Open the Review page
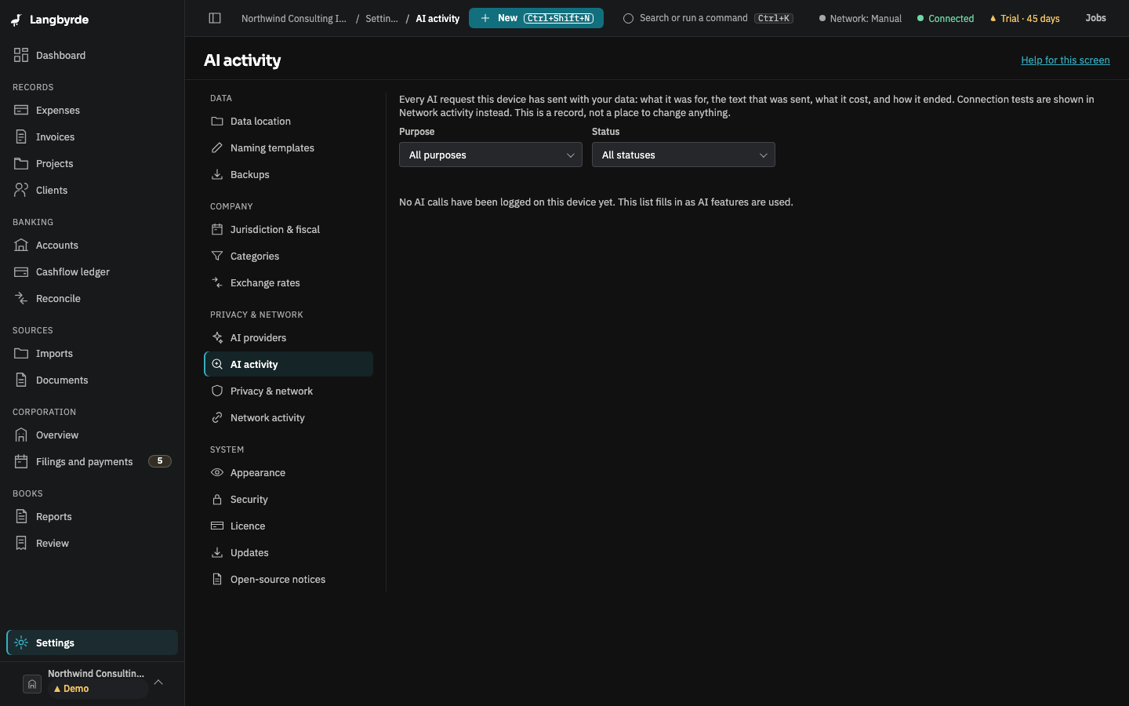The image size is (1129, 706). point(93,543)
